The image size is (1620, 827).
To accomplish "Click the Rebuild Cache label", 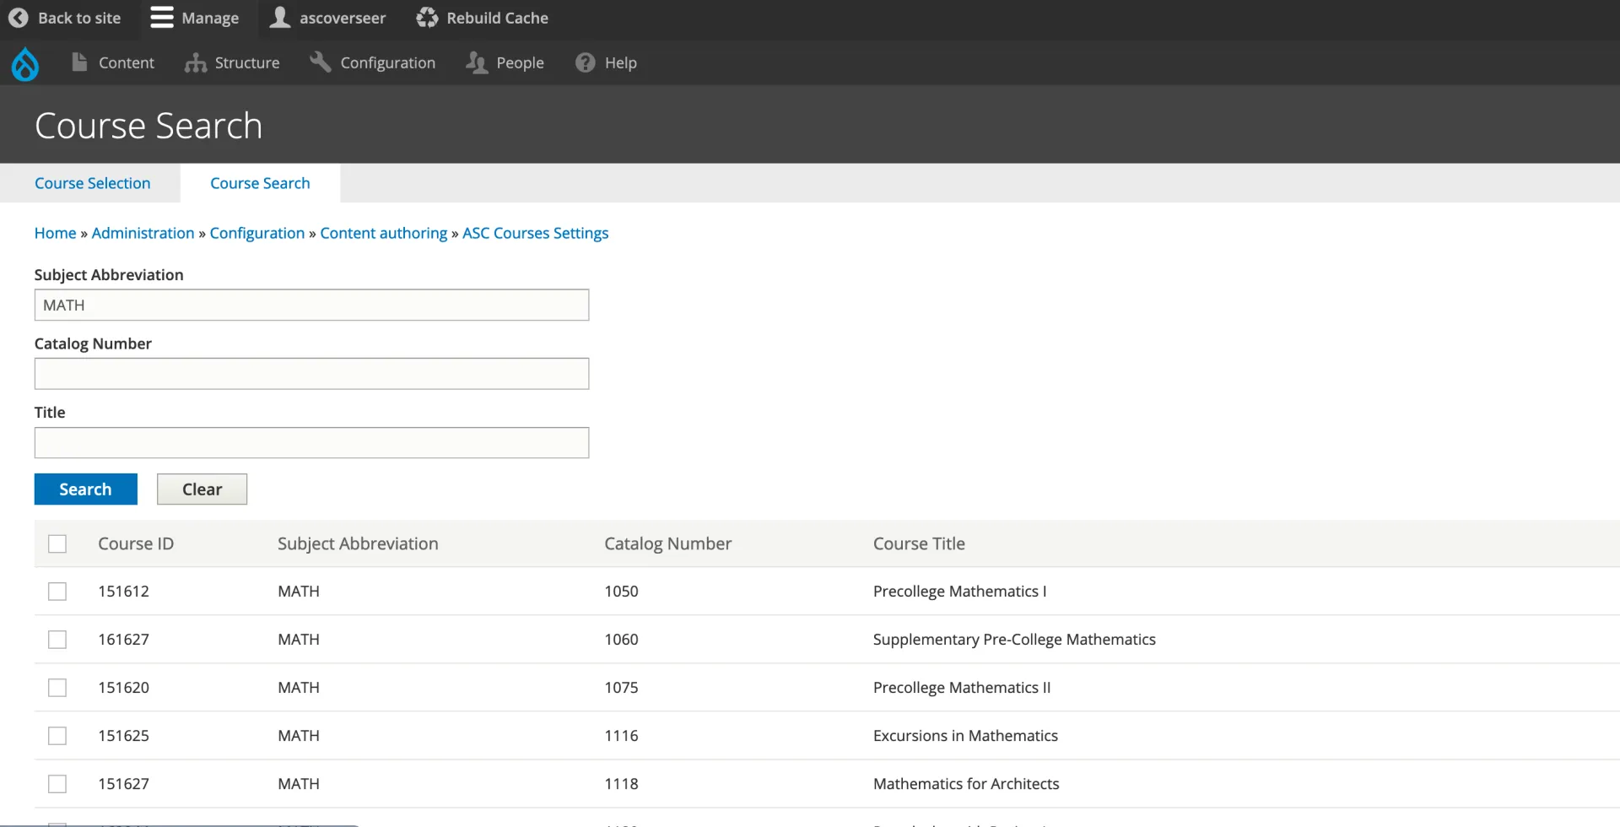I will point(497,18).
